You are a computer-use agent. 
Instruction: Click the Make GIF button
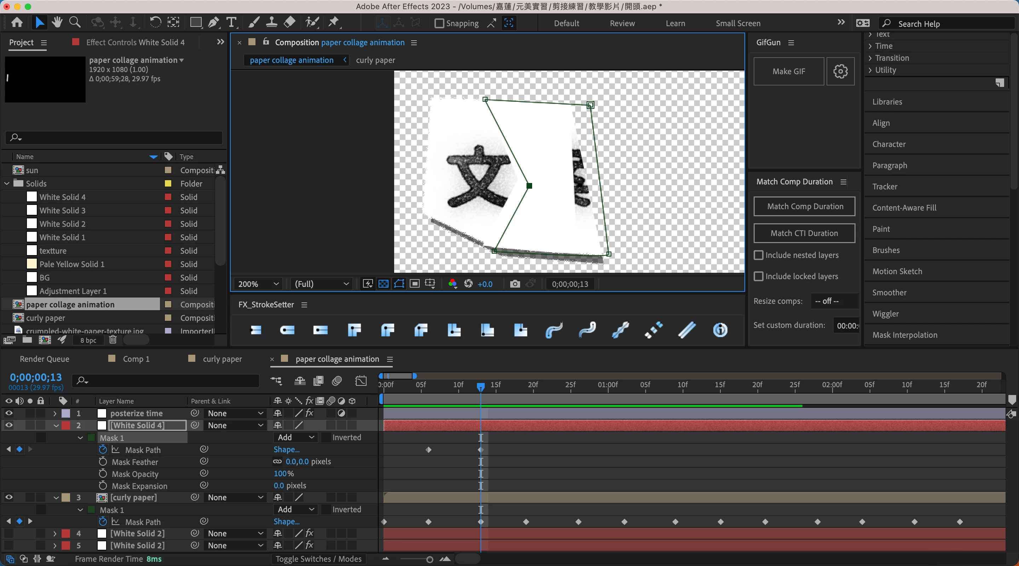tap(788, 71)
